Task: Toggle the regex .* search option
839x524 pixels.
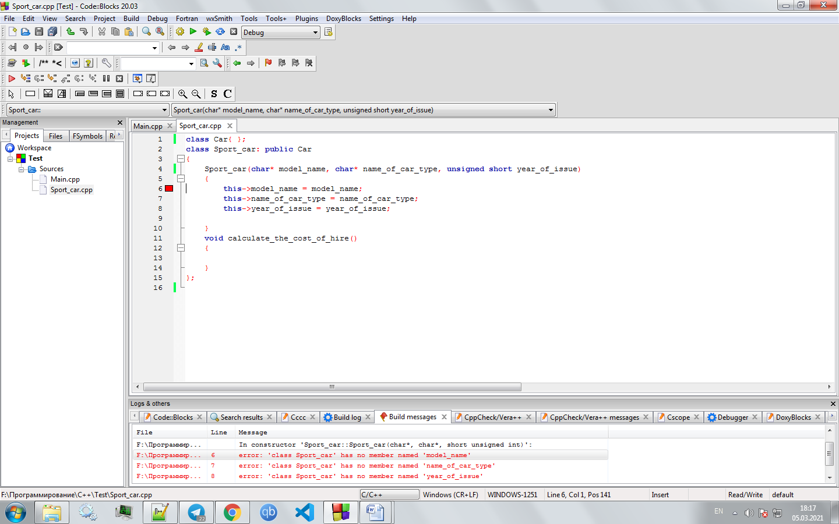Action: [x=238, y=48]
